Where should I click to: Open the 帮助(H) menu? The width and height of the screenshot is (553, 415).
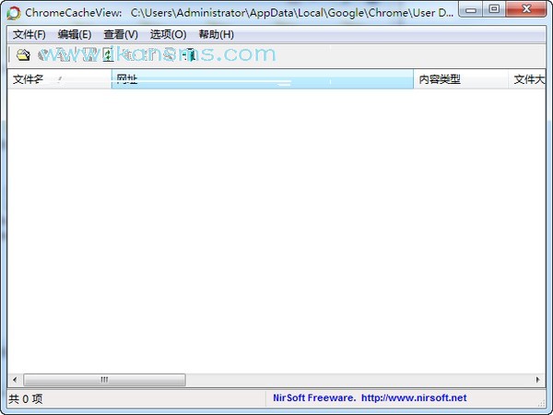coord(217,35)
